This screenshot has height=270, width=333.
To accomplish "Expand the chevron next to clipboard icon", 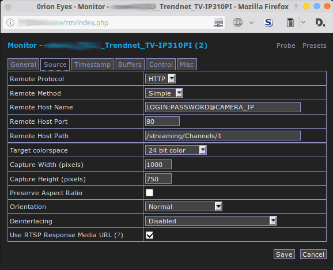I will pos(303,22).
